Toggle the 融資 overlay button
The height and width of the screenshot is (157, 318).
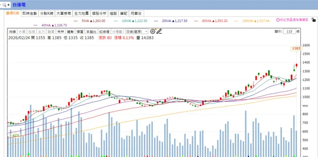(51, 32)
